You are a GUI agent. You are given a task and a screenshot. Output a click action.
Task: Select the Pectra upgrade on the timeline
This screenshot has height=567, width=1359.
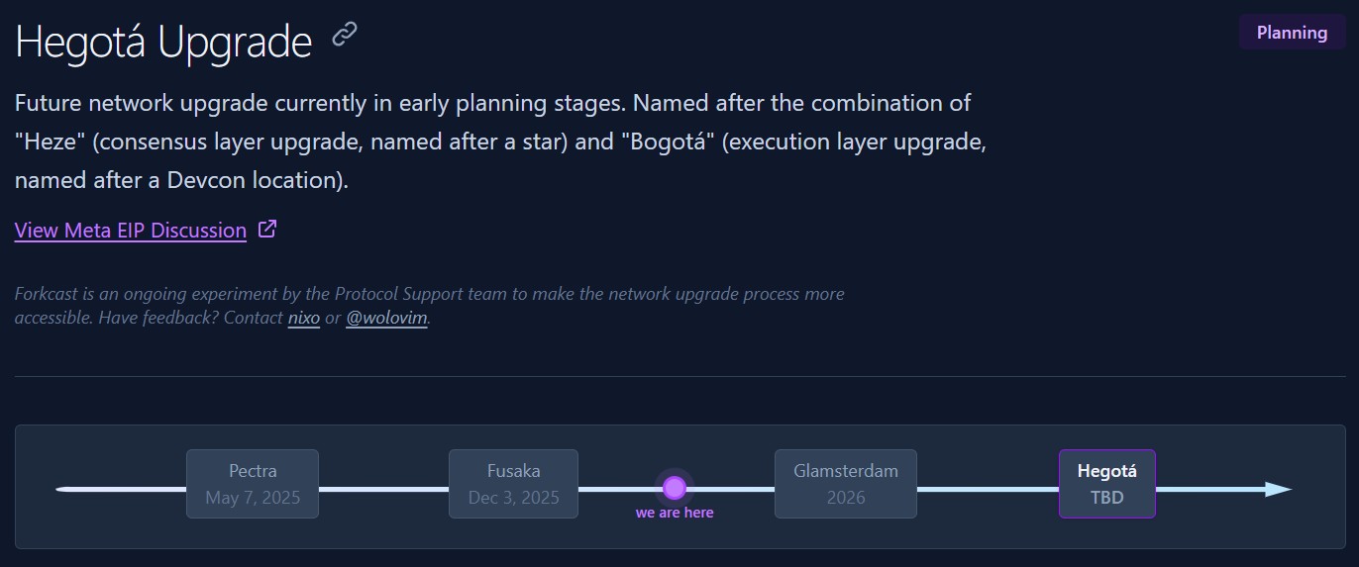[253, 484]
